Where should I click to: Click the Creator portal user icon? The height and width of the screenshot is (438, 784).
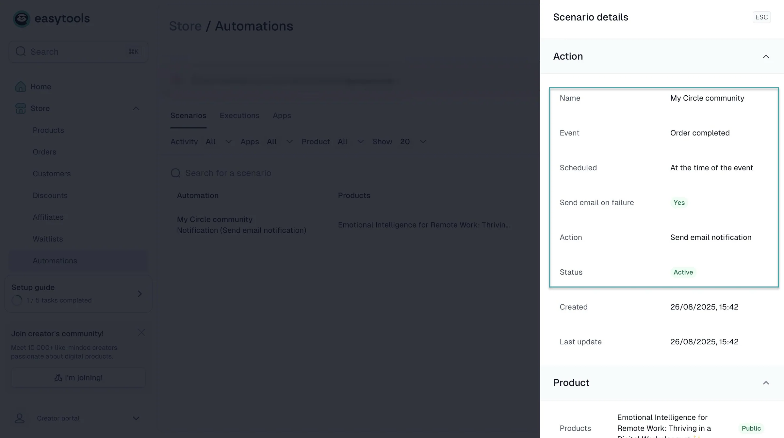(x=20, y=418)
